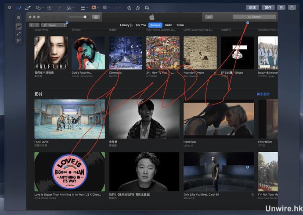Screen dimensions: 303x215
Task: Select the Browse tab
Action: pos(155,25)
